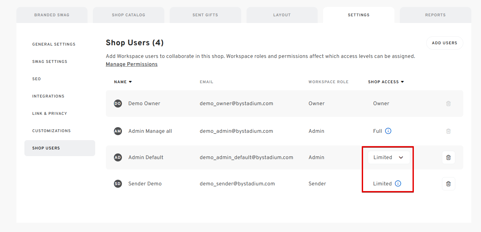Screen dimensions: 481x232
Task: Sort by Shop Access column
Action: pos(386,82)
